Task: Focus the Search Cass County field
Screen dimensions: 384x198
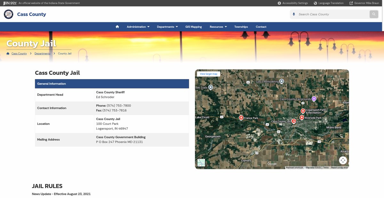Action: coord(333,14)
